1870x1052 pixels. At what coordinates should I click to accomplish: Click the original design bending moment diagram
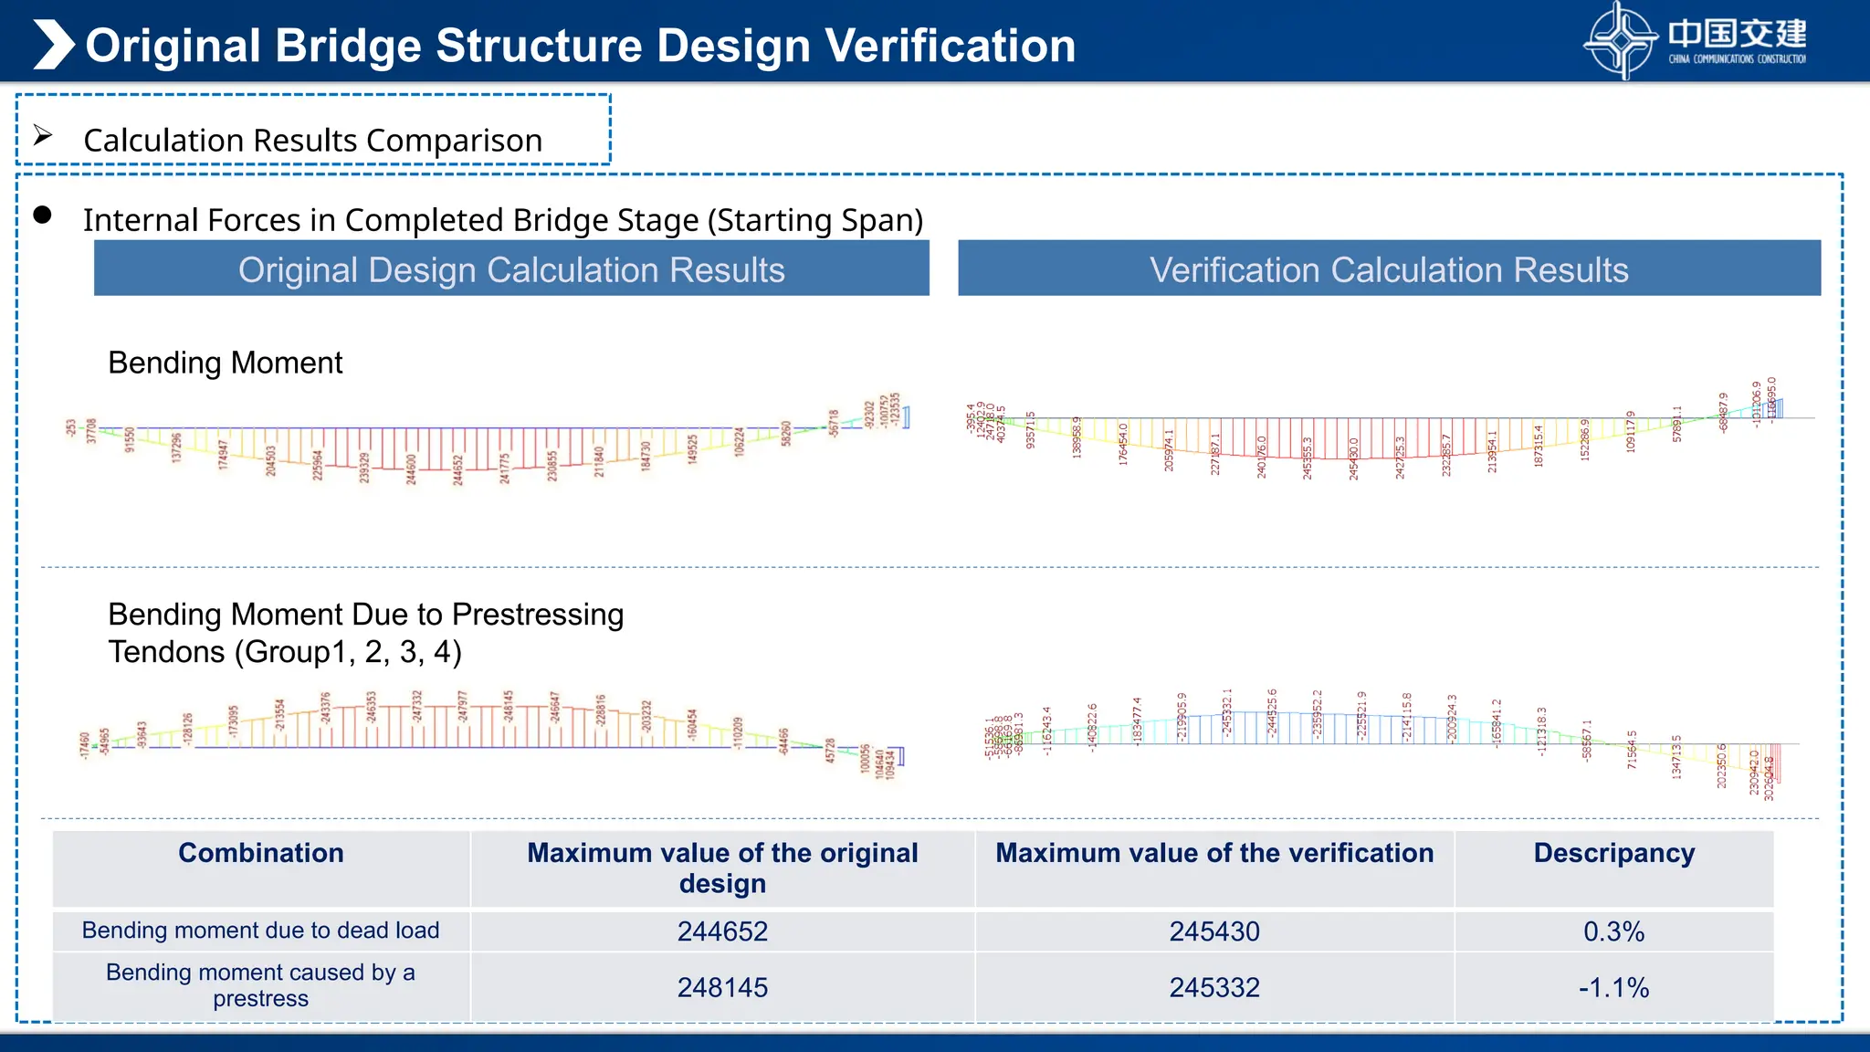[x=489, y=439]
